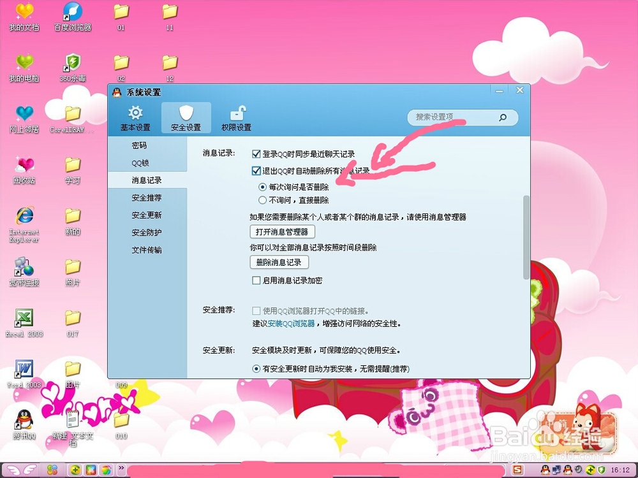Go to 安全推荐 in settings sidebar
The image size is (638, 478).
(x=147, y=198)
